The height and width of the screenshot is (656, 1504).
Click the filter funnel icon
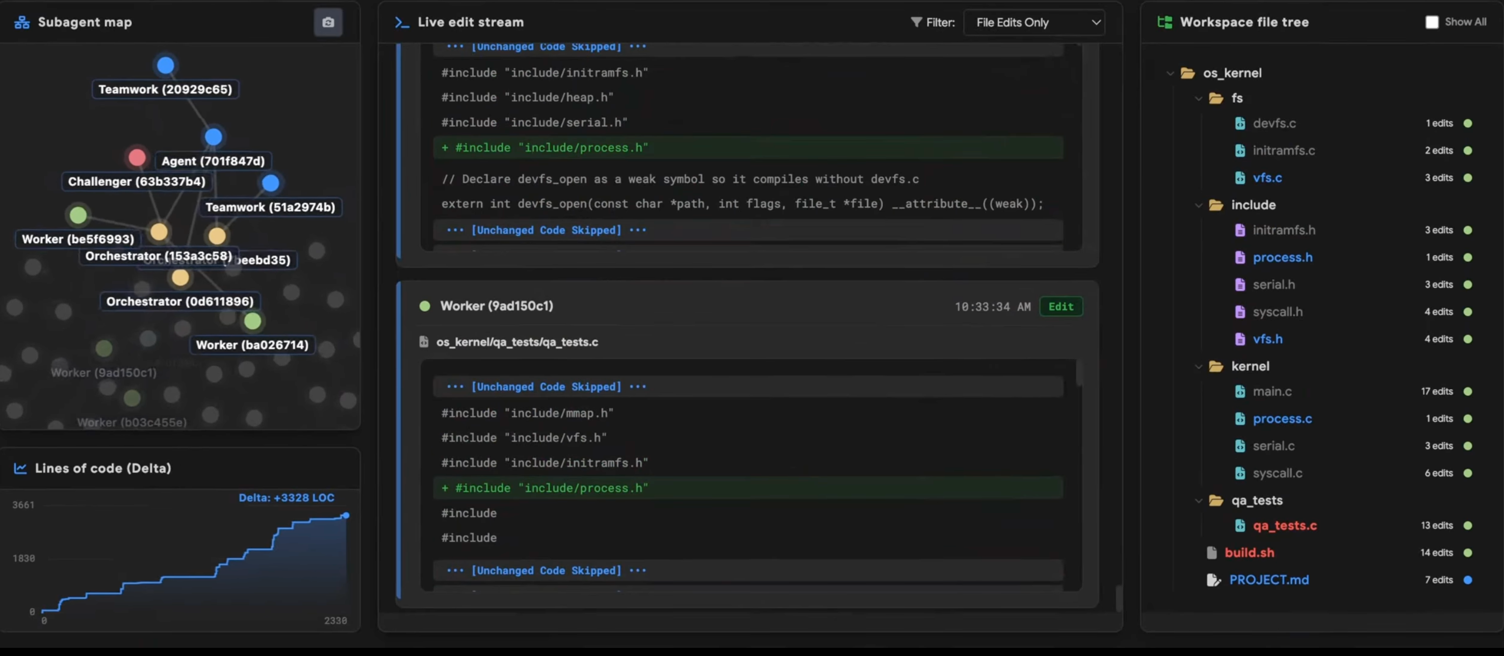point(916,22)
